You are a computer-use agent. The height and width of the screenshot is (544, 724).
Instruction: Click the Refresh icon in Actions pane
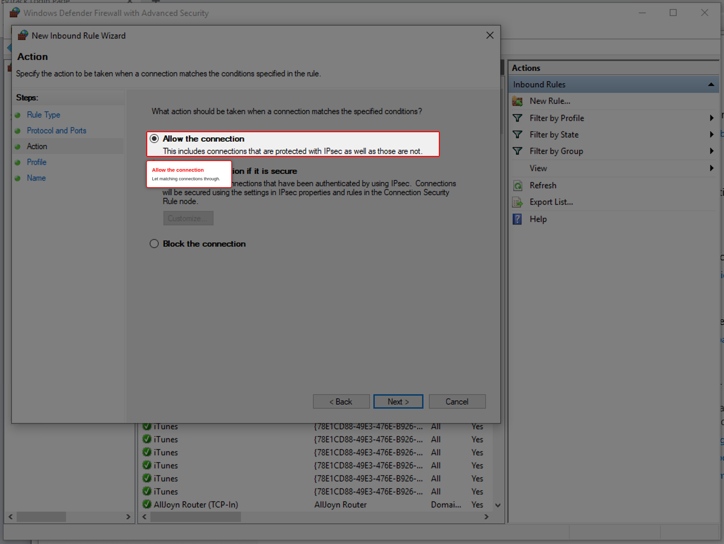click(517, 186)
